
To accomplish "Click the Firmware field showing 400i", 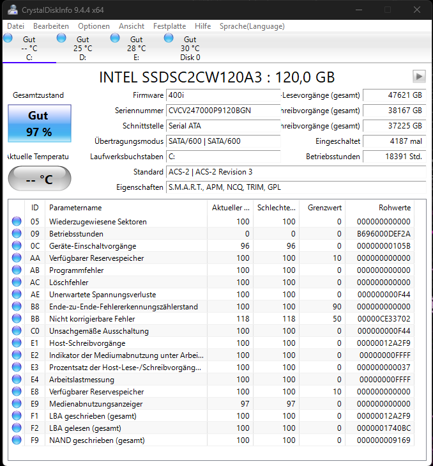I will pos(223,95).
